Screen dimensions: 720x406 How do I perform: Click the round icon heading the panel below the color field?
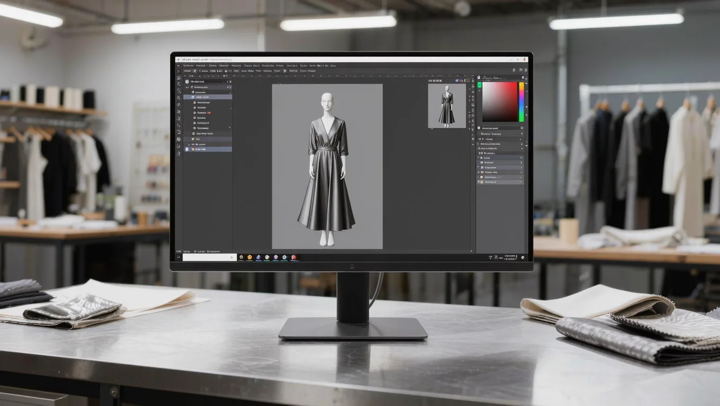[479, 128]
